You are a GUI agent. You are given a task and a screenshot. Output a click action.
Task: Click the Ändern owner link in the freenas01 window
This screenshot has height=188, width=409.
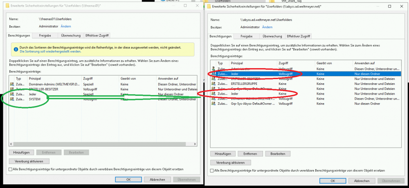point(66,26)
